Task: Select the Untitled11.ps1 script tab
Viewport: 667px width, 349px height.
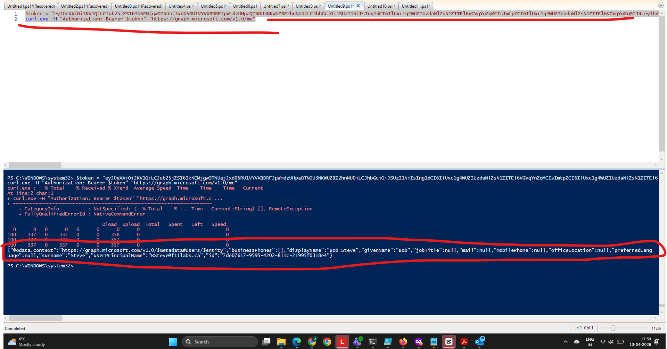Action: point(415,6)
